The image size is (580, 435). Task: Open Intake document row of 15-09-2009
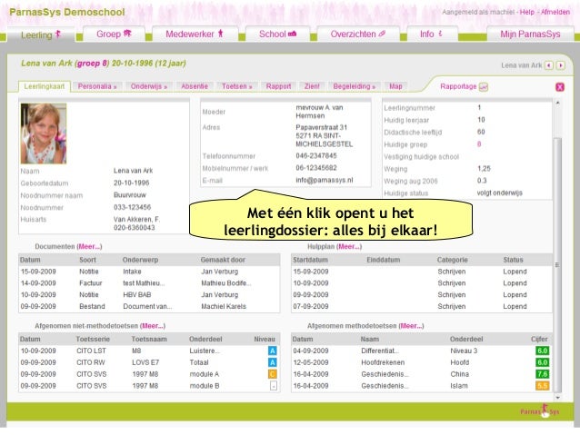[149, 272]
